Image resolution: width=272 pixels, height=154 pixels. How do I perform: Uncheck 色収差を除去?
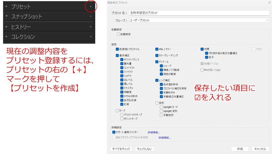tap(161, 84)
